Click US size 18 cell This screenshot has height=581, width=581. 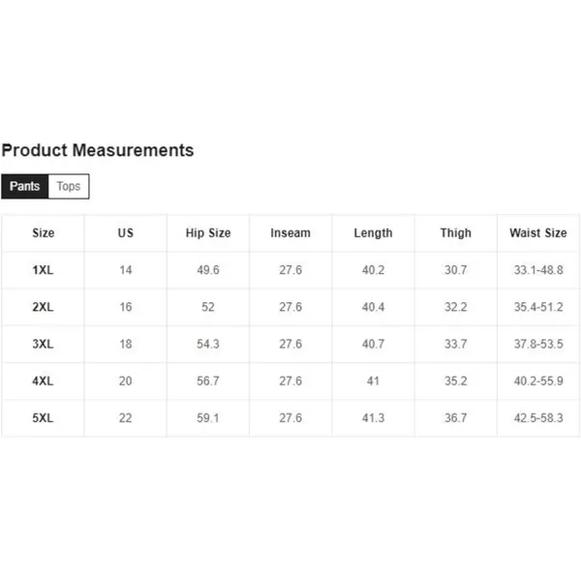click(x=126, y=344)
